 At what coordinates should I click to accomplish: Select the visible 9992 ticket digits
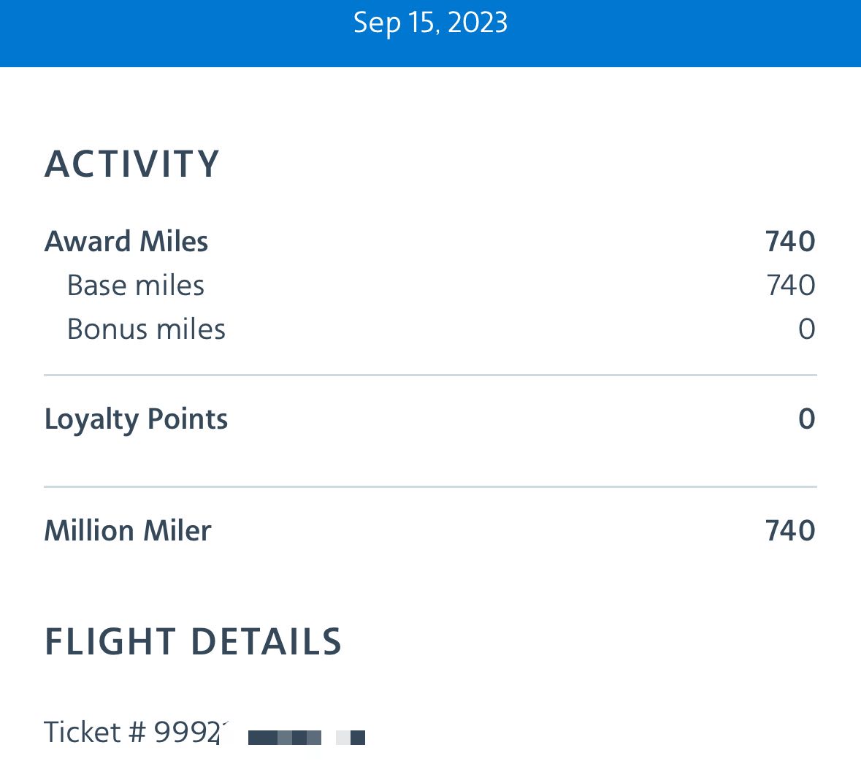click(187, 732)
